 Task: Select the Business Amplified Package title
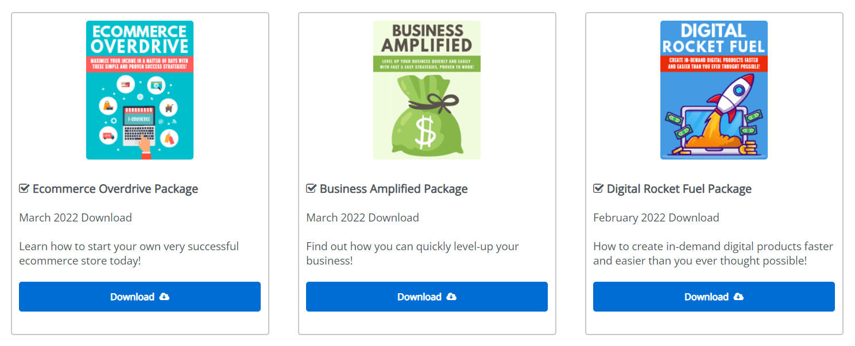[x=394, y=189]
